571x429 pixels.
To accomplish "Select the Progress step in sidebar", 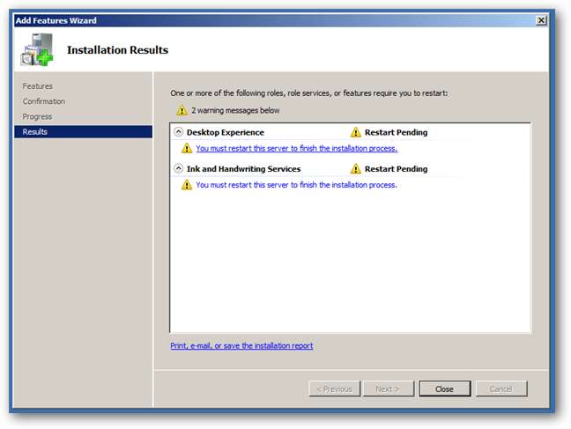I will (37, 117).
